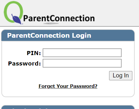Click the Password label text

[x=24, y=63]
